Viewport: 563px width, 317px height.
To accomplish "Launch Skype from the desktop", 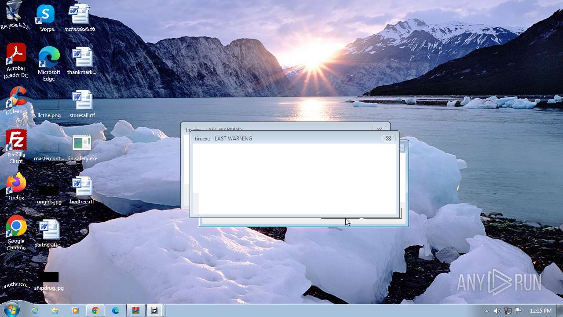I will (x=47, y=18).
